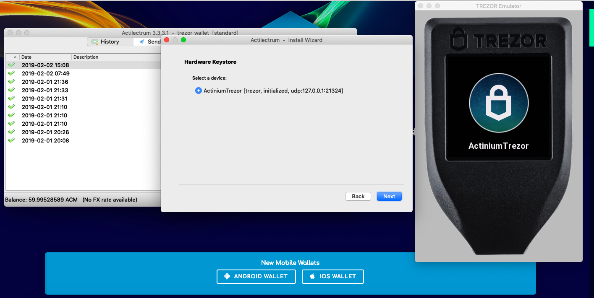Click the History tab's transaction list icon
Screen dimensions: 594x298
tap(95, 41)
